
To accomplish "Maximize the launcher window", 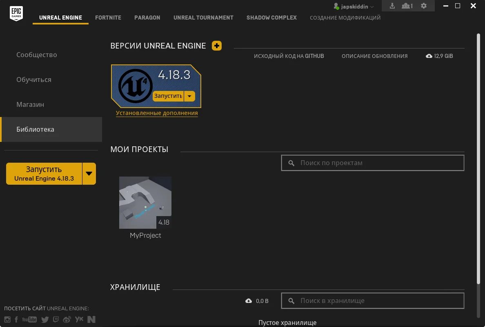I will click(x=458, y=6).
